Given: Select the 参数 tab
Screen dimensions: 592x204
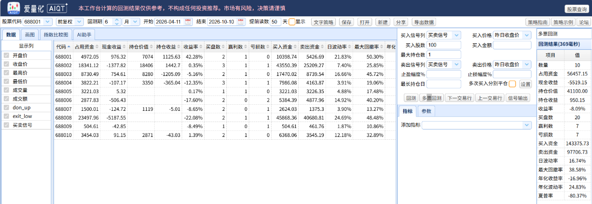Looking at the screenshot, I should [427, 111].
